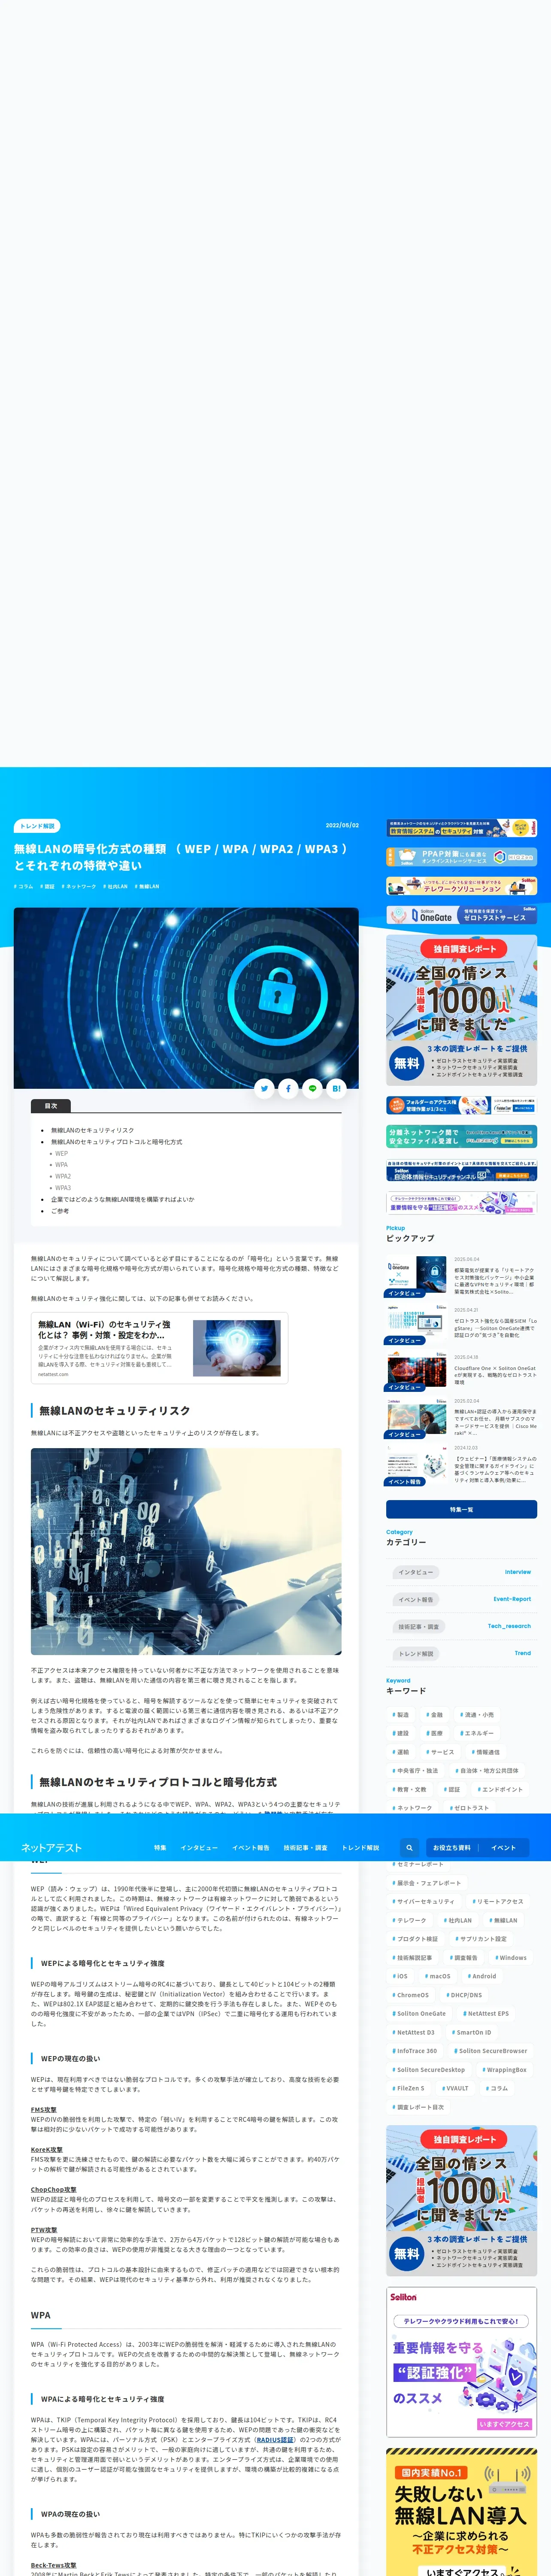Open search magnifier icon in sticky header
Viewport: 551px width, 2576px height.
tap(409, 1847)
